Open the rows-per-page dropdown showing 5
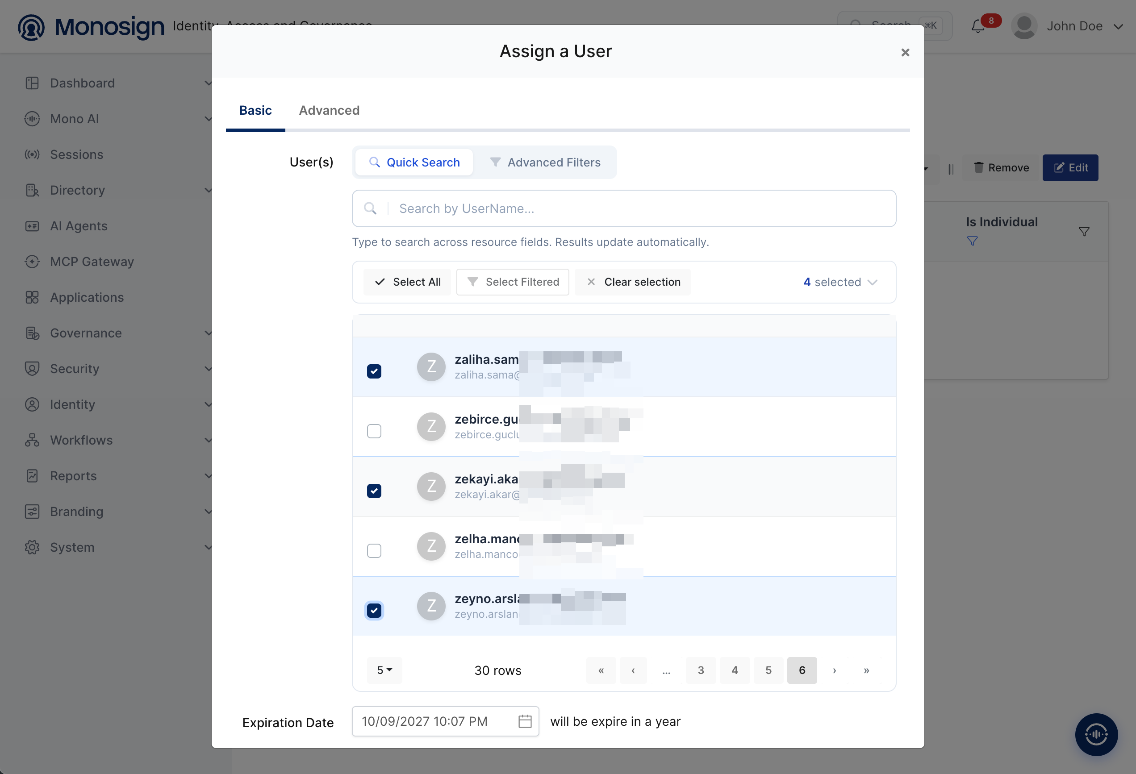Viewport: 1136px width, 774px height. [384, 670]
